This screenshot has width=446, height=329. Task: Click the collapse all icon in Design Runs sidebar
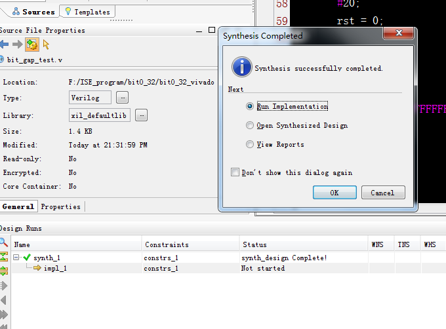(x=4, y=256)
